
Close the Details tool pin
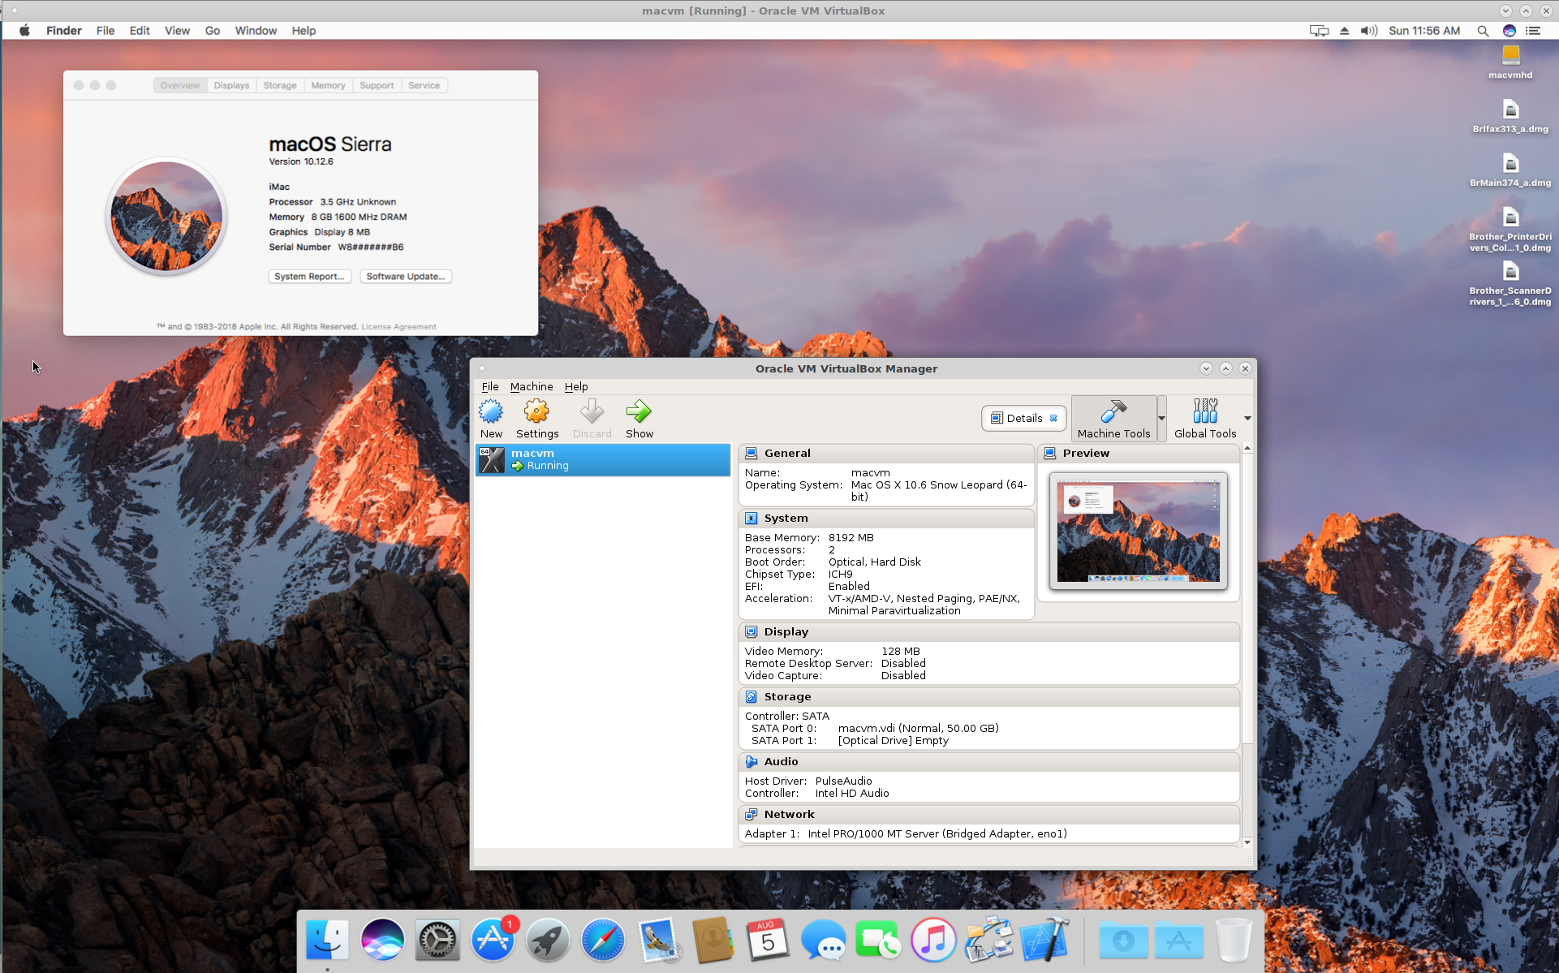click(x=1053, y=419)
